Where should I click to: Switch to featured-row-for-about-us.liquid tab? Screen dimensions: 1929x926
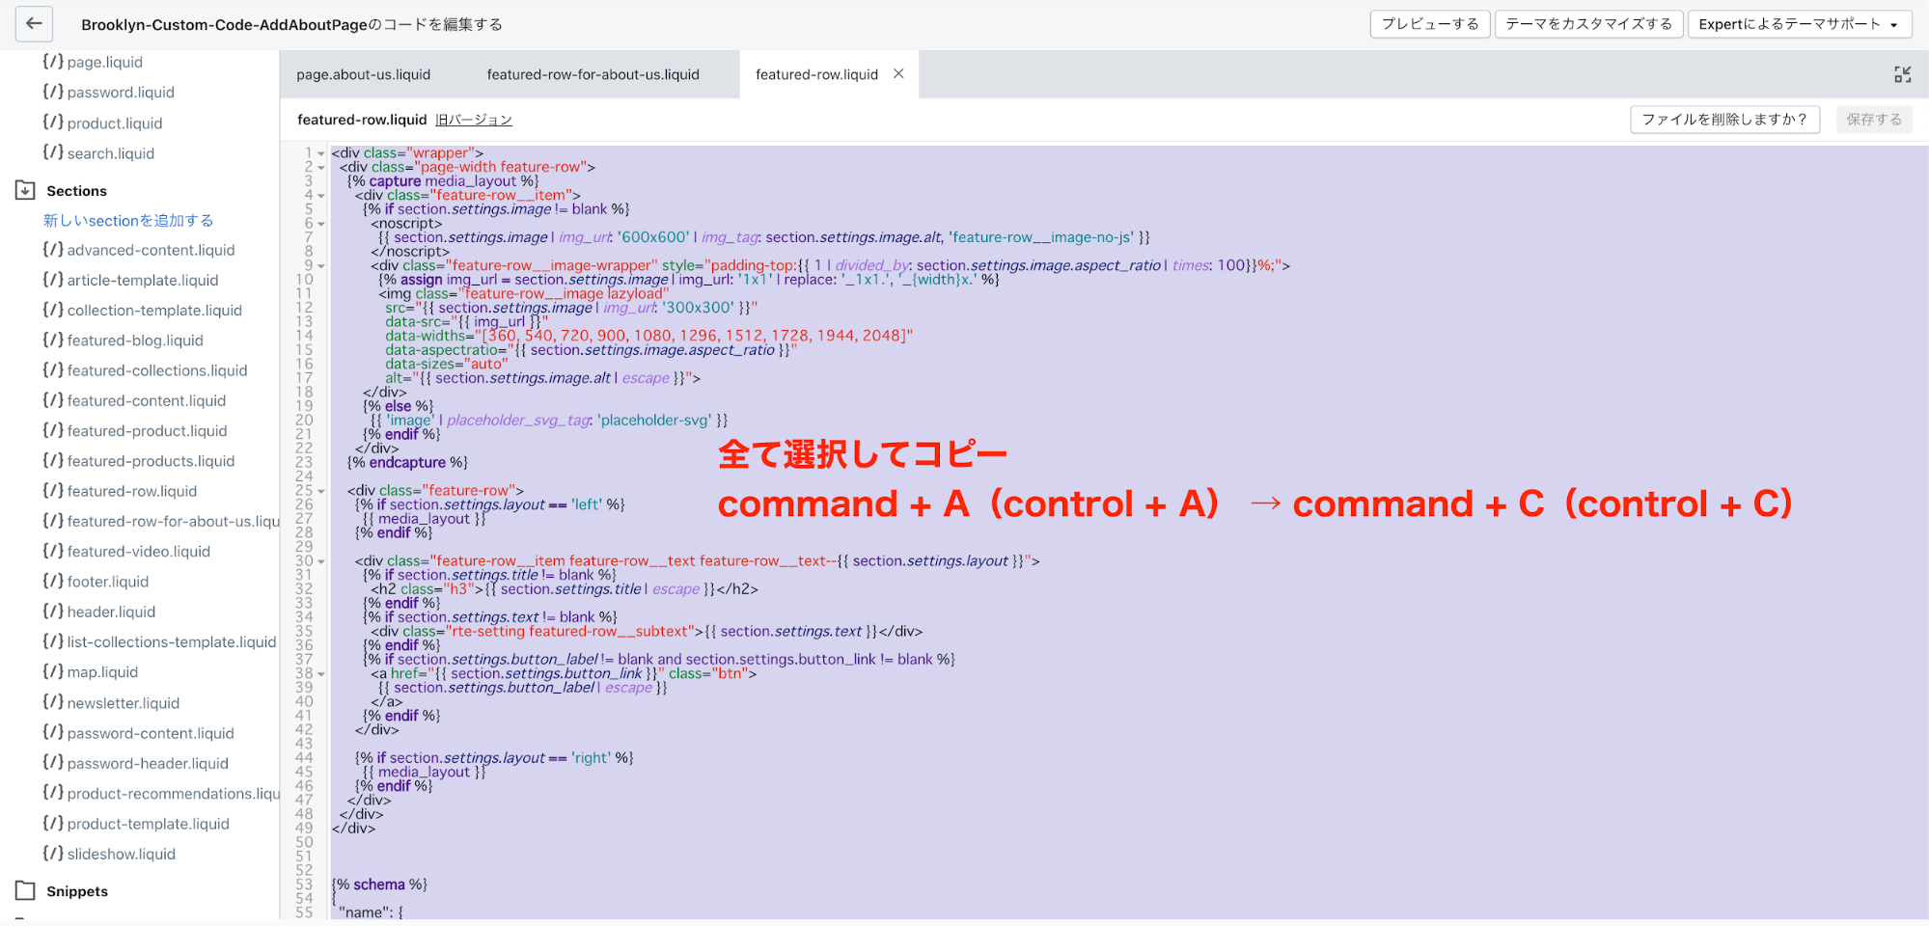click(x=592, y=74)
